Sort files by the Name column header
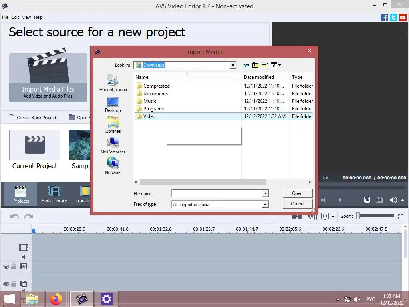 [x=187, y=77]
